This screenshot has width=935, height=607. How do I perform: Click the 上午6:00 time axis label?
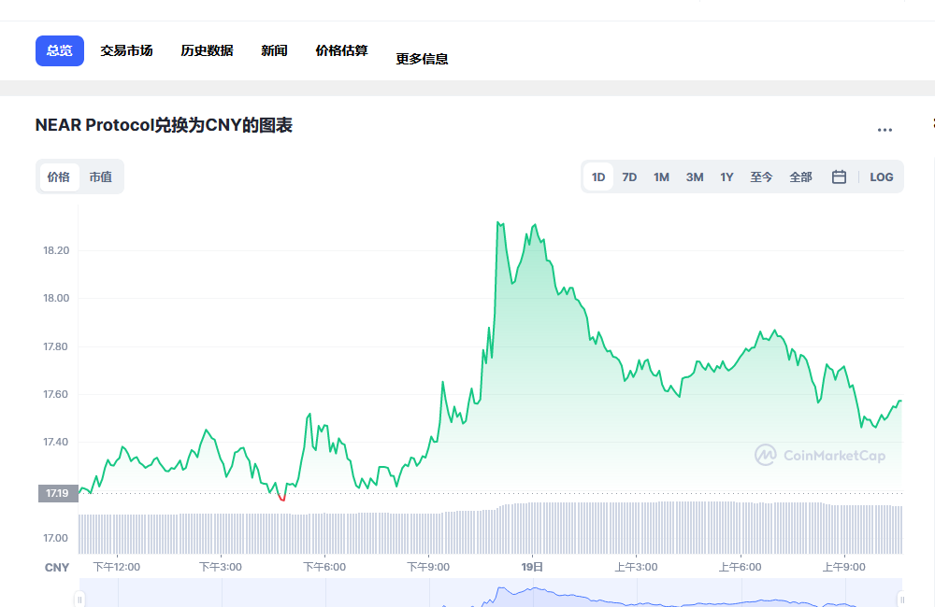click(x=740, y=567)
